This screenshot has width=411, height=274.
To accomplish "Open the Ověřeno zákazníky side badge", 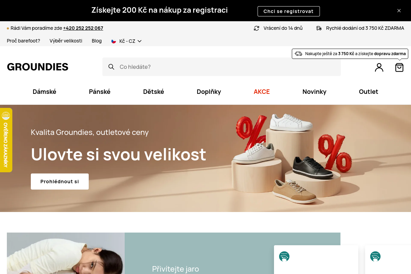I will click(6, 140).
